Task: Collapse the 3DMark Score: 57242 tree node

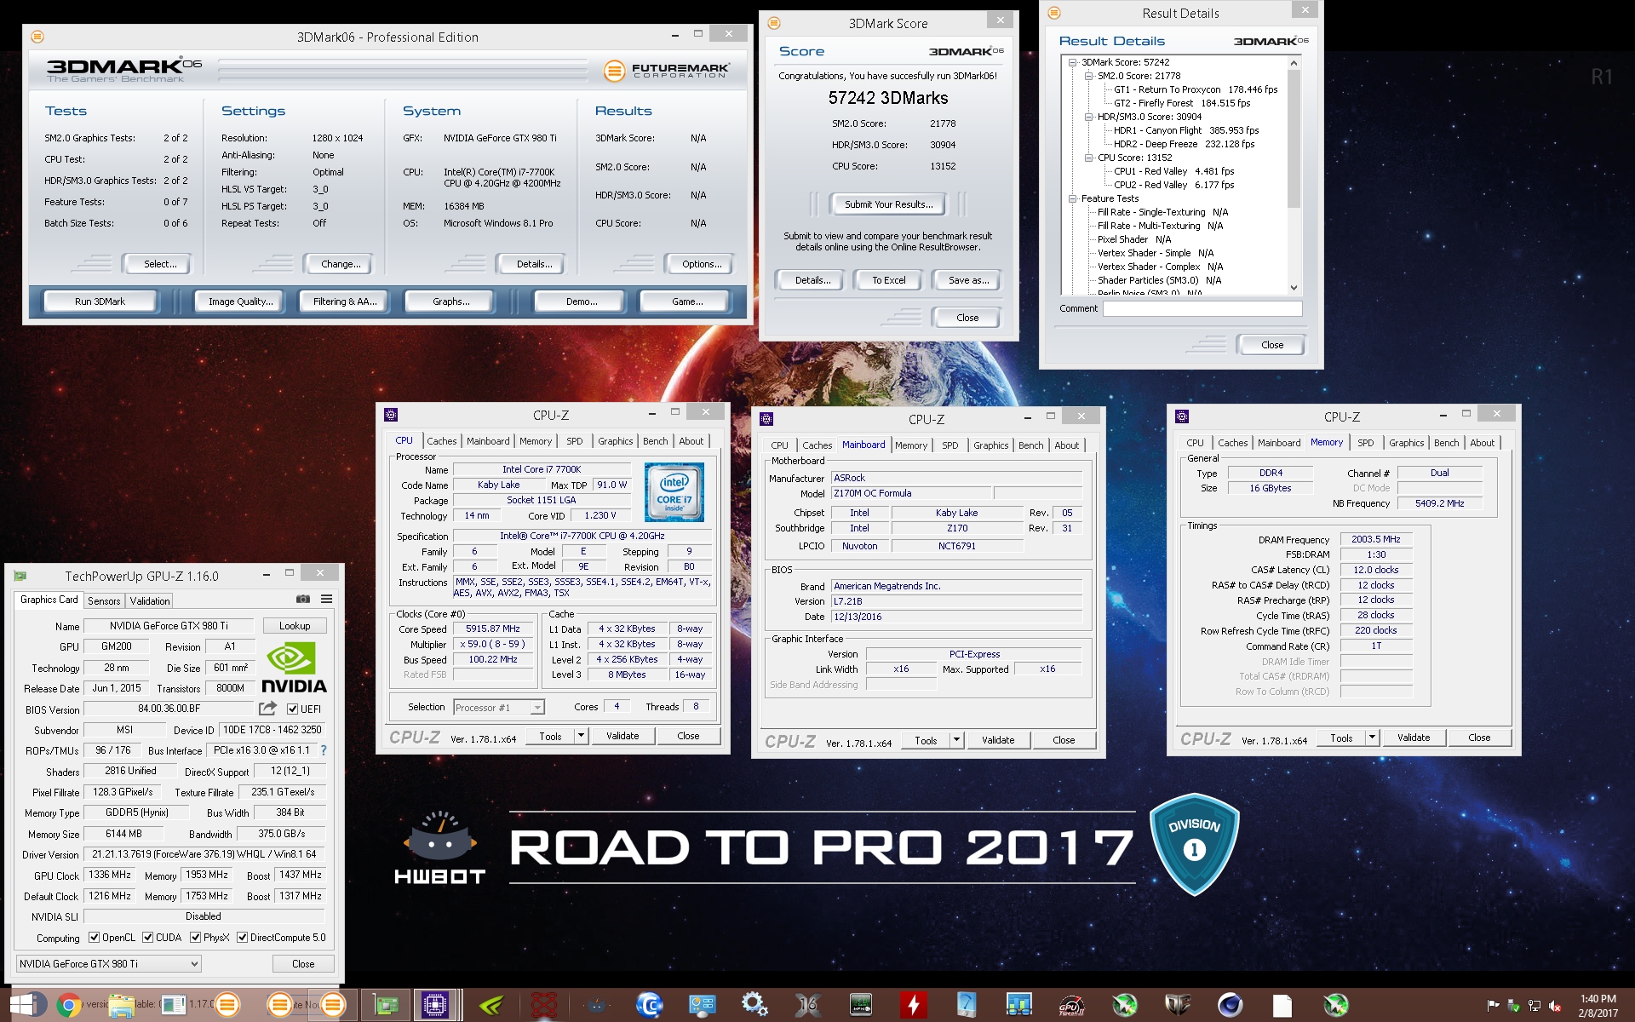Action: pos(1072,62)
